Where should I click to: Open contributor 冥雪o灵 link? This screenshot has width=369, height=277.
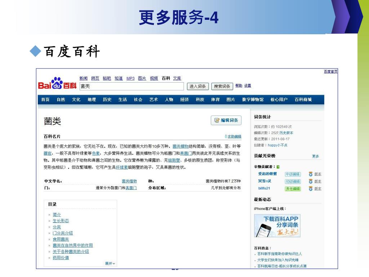(x=264, y=181)
